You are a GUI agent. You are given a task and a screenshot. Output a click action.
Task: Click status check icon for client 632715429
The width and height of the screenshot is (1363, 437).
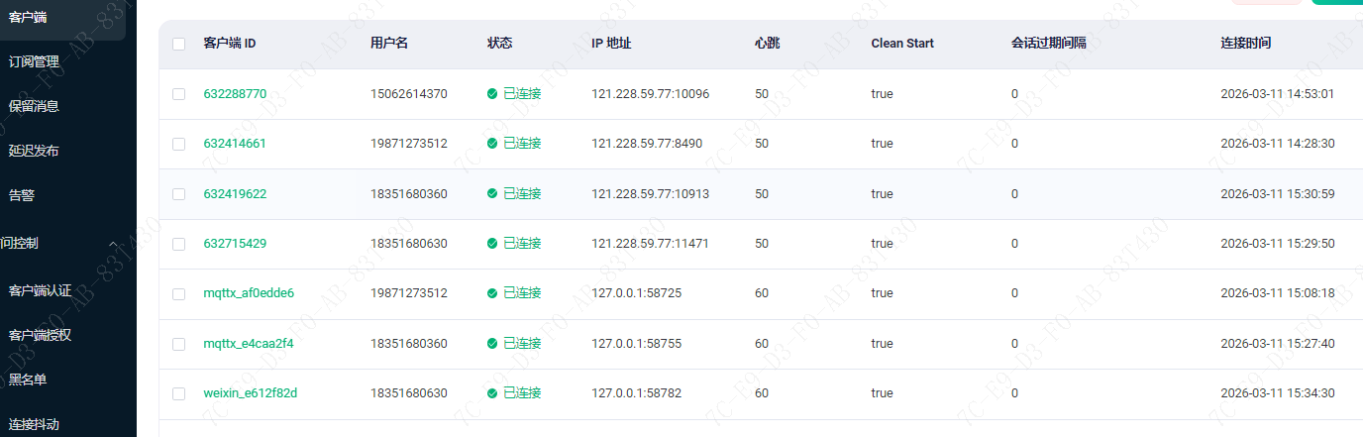coord(492,244)
